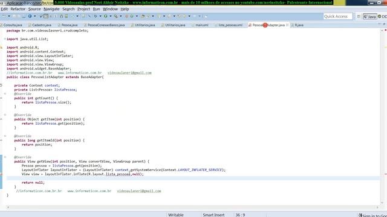Open the Refactor menu
The image size is (387, 217).
pos(18,9)
